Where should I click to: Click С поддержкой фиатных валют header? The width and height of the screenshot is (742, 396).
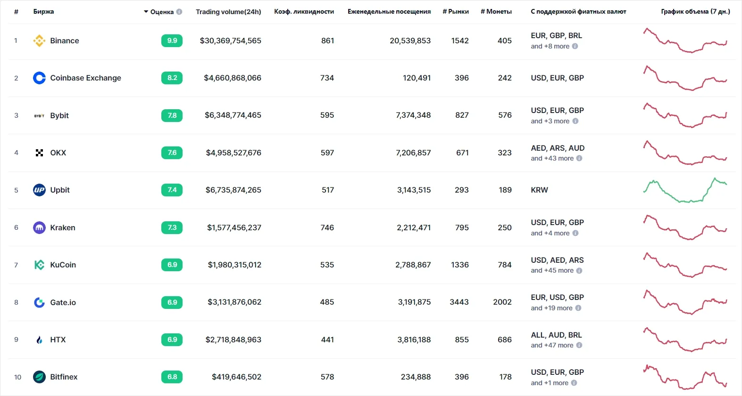pyautogui.click(x=579, y=12)
